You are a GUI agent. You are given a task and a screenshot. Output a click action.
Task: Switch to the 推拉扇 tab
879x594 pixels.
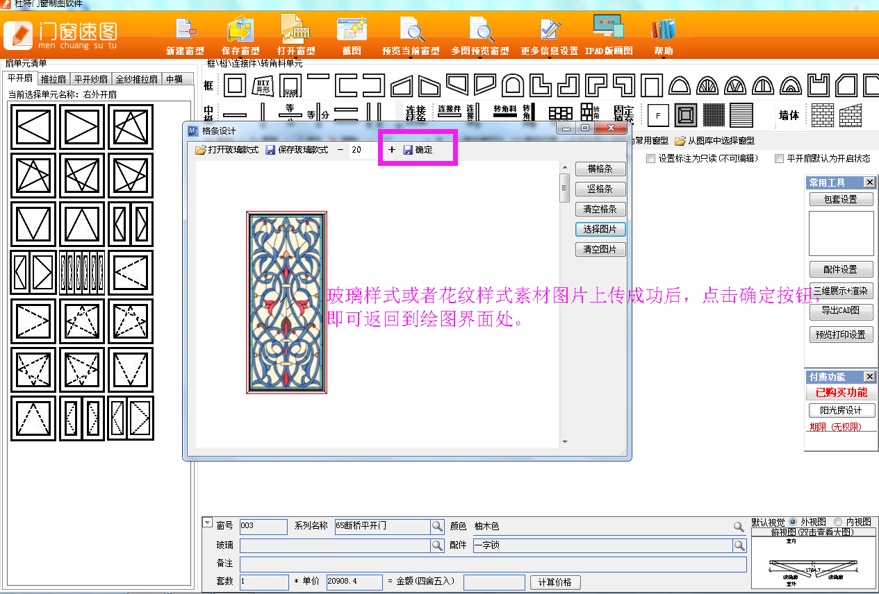pos(53,79)
